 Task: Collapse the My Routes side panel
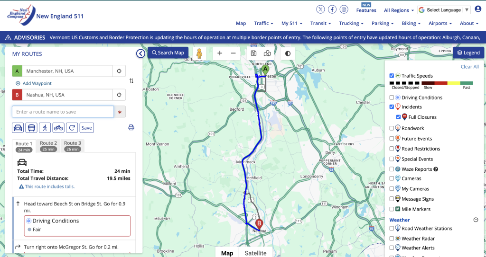pyautogui.click(x=140, y=53)
